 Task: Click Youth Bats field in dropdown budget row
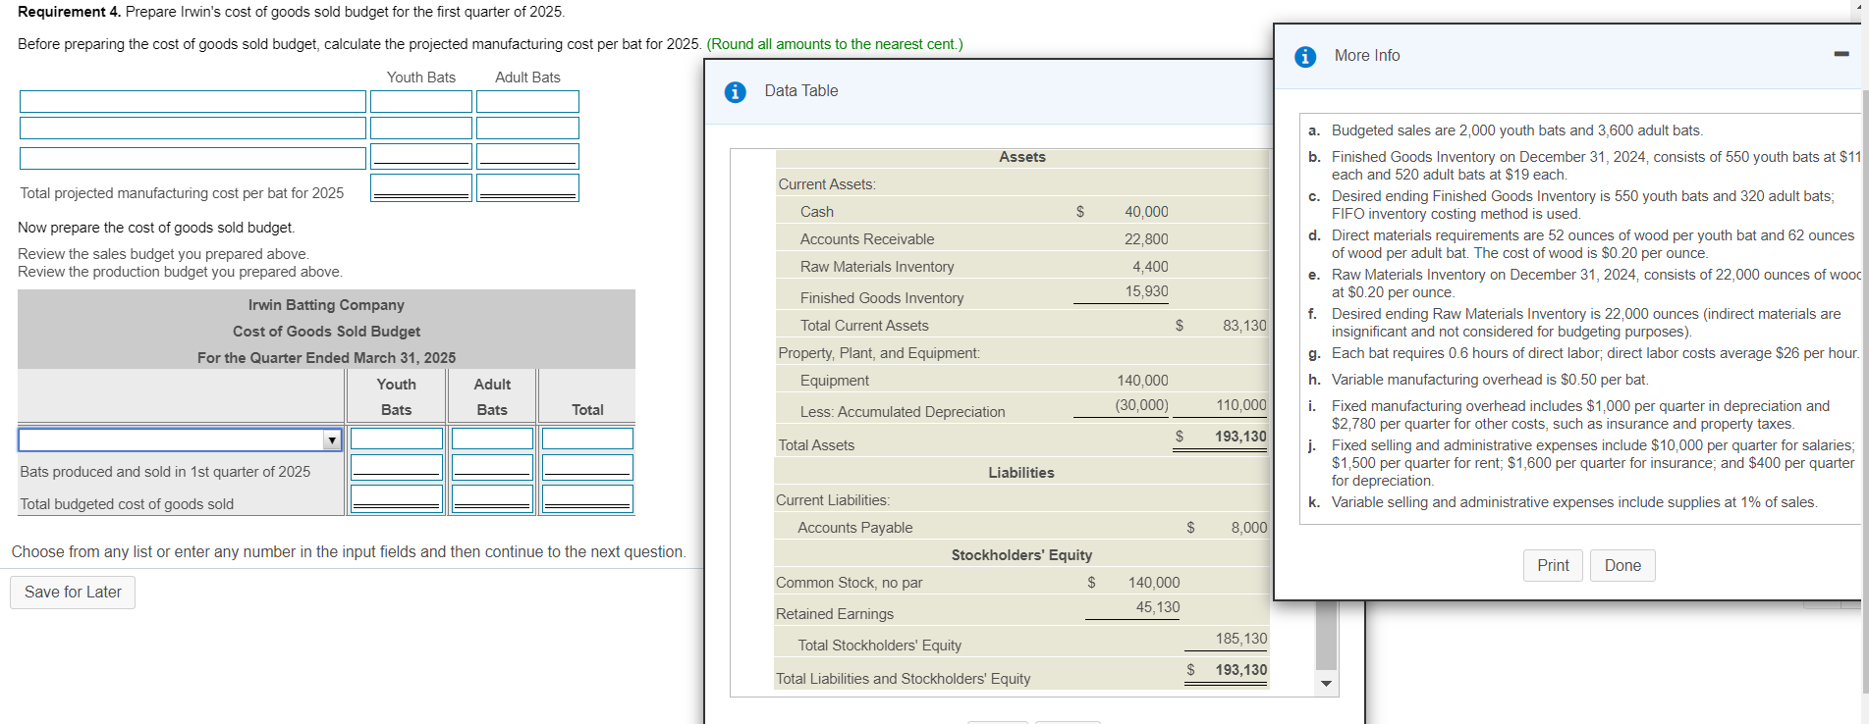click(x=397, y=439)
